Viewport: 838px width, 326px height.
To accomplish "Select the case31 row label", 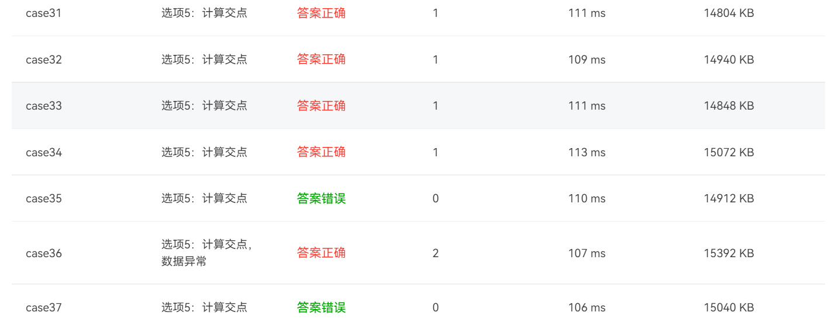I will tap(44, 13).
